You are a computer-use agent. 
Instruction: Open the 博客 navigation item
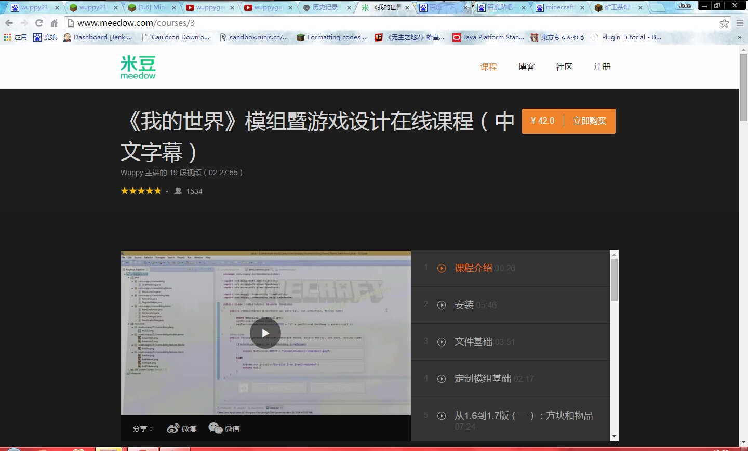(x=526, y=67)
